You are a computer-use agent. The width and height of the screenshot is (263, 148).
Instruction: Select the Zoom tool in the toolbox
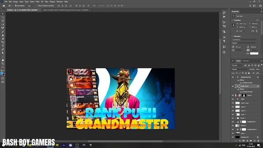(3, 64)
